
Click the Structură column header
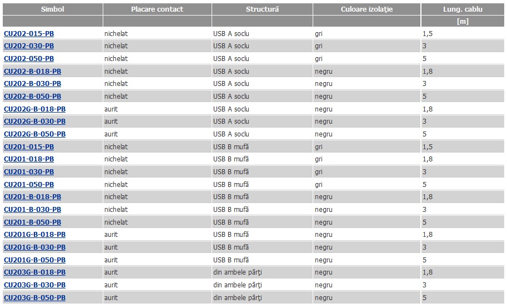pos(262,9)
